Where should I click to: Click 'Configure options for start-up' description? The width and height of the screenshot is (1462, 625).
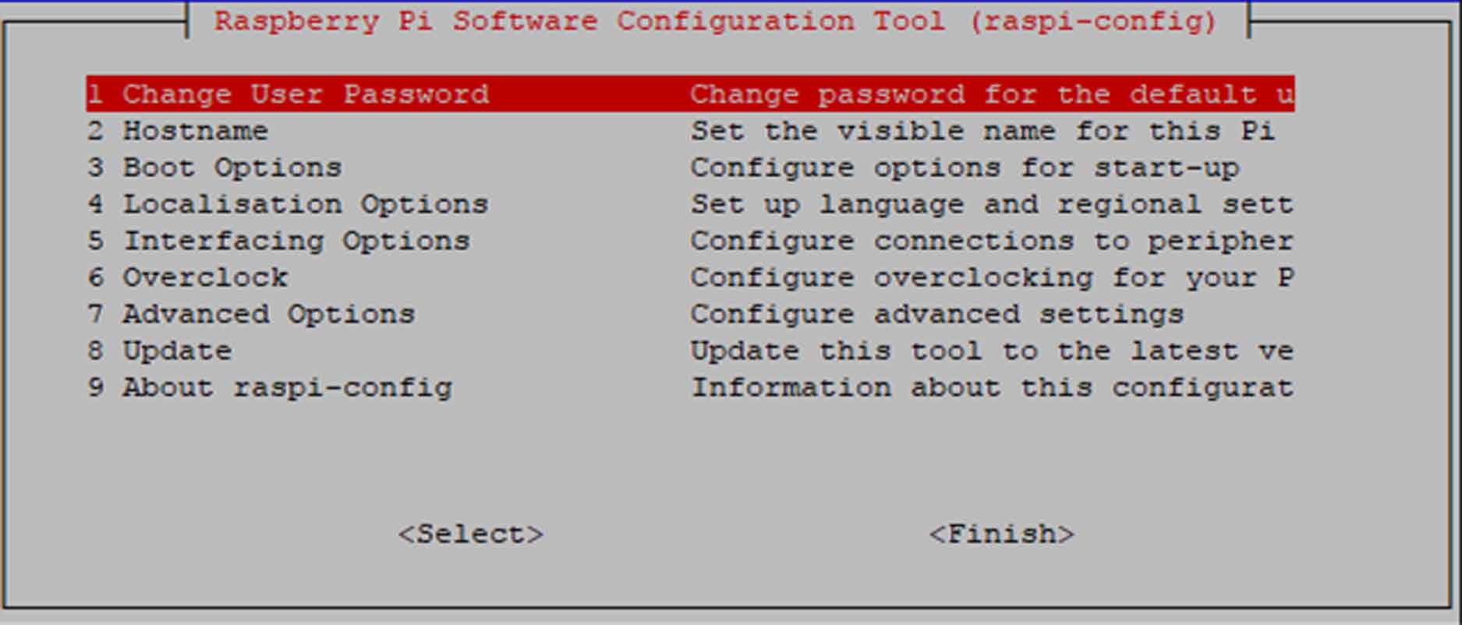[965, 168]
